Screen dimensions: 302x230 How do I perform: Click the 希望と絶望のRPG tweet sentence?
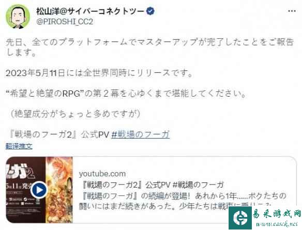pos(126,94)
